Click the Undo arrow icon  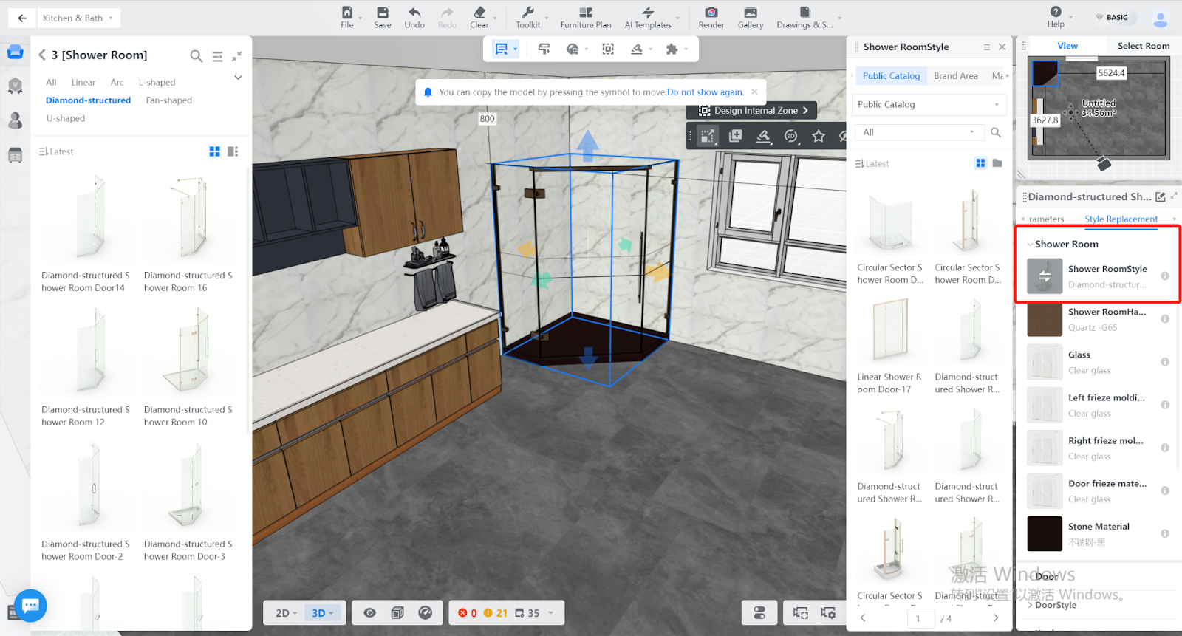pyautogui.click(x=414, y=13)
